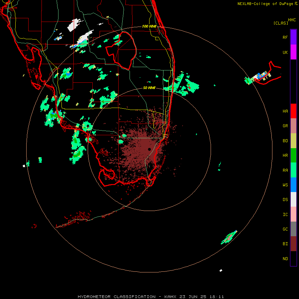The height and width of the screenshot is (299, 299).
Task: Click the HR legend label
Action: [x=285, y=155]
